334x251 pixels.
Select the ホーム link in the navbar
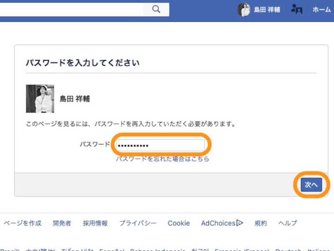tap(322, 9)
